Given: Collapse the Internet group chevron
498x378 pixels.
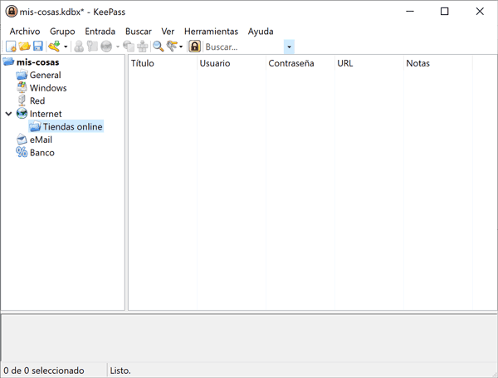Looking at the screenshot, I should click(x=9, y=114).
